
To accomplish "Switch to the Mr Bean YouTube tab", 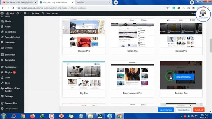I will click(19, 2).
